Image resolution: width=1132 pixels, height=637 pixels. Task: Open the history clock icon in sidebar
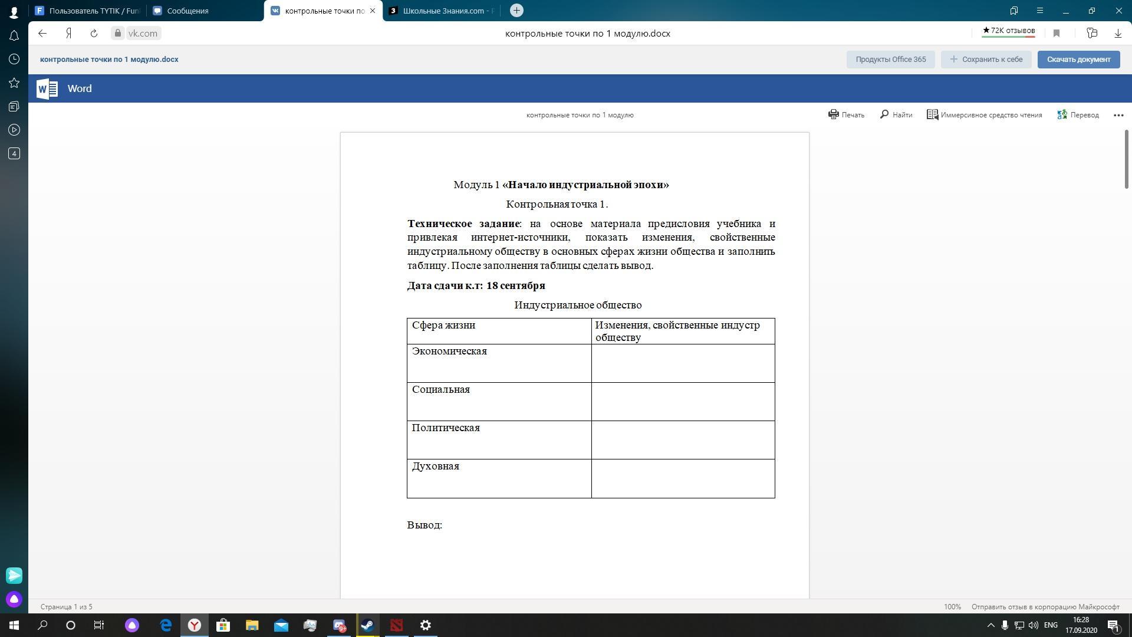14,59
